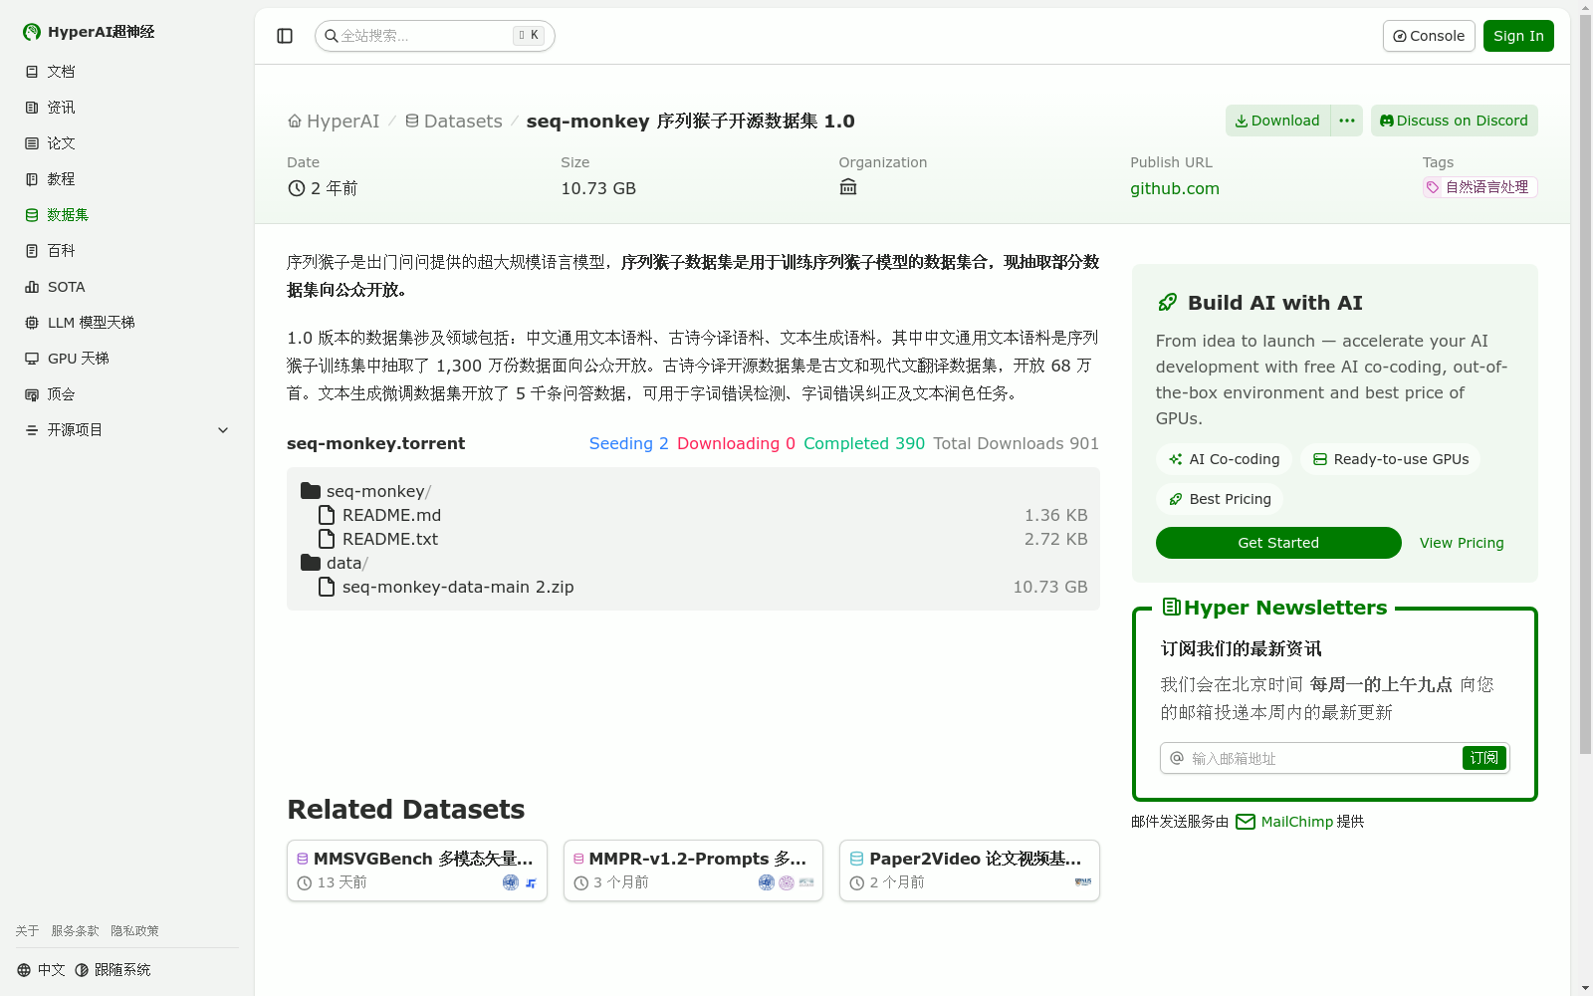Open the github.com publish URL
The width and height of the screenshot is (1593, 996).
click(1175, 188)
